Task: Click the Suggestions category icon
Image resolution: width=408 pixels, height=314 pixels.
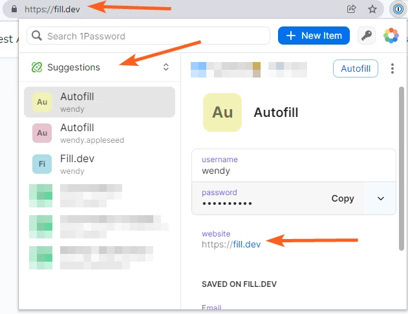Action: 37,67
